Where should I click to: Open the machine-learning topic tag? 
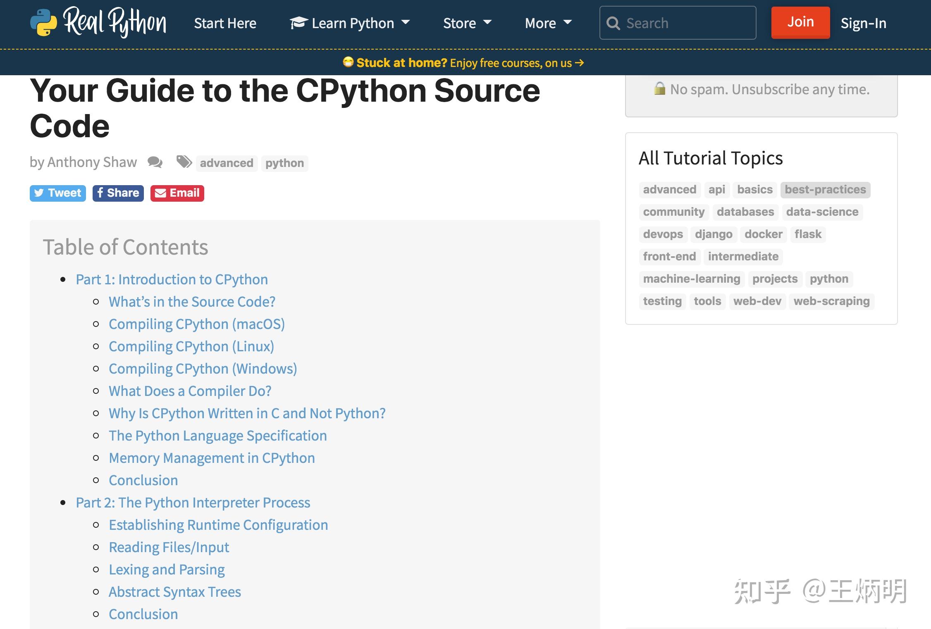pyautogui.click(x=692, y=279)
